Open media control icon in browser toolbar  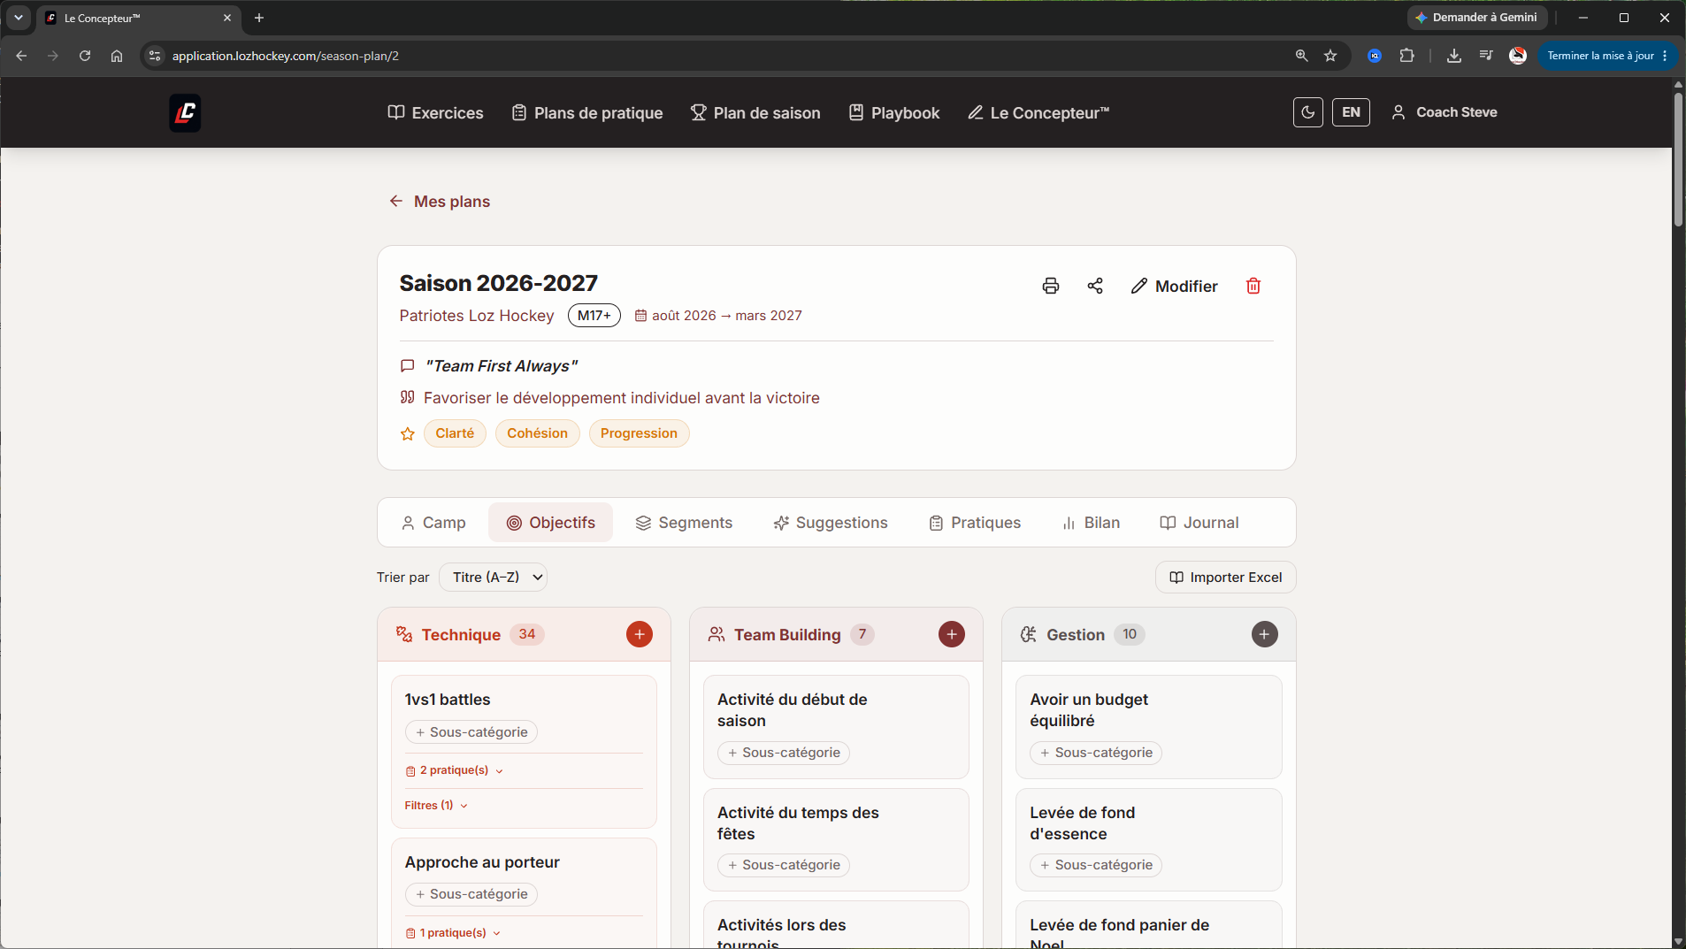click(x=1486, y=56)
